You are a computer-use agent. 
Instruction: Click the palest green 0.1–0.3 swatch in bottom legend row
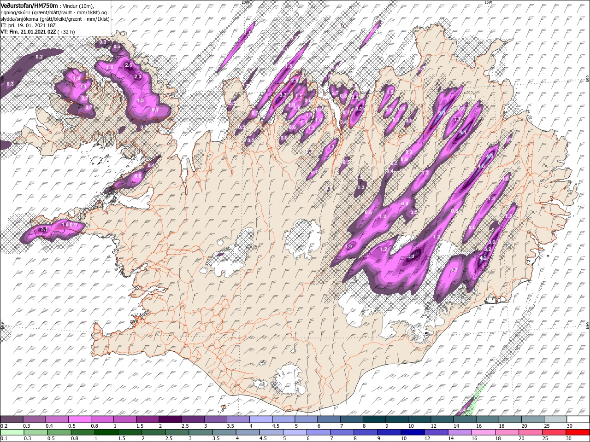click(12, 432)
